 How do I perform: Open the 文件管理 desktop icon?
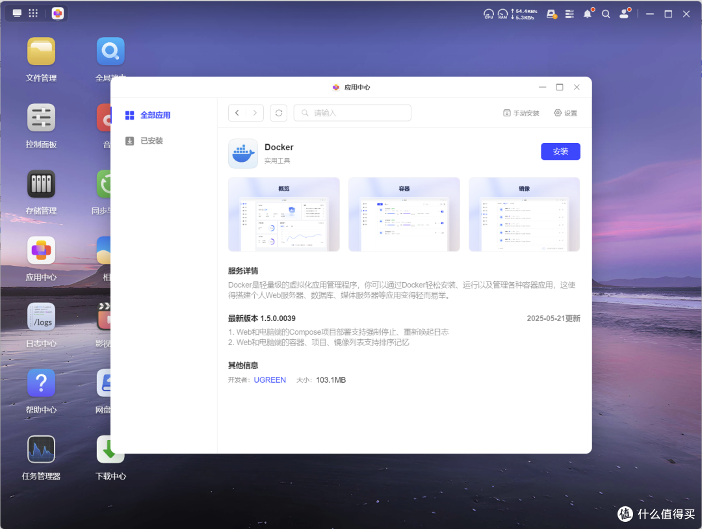point(41,51)
